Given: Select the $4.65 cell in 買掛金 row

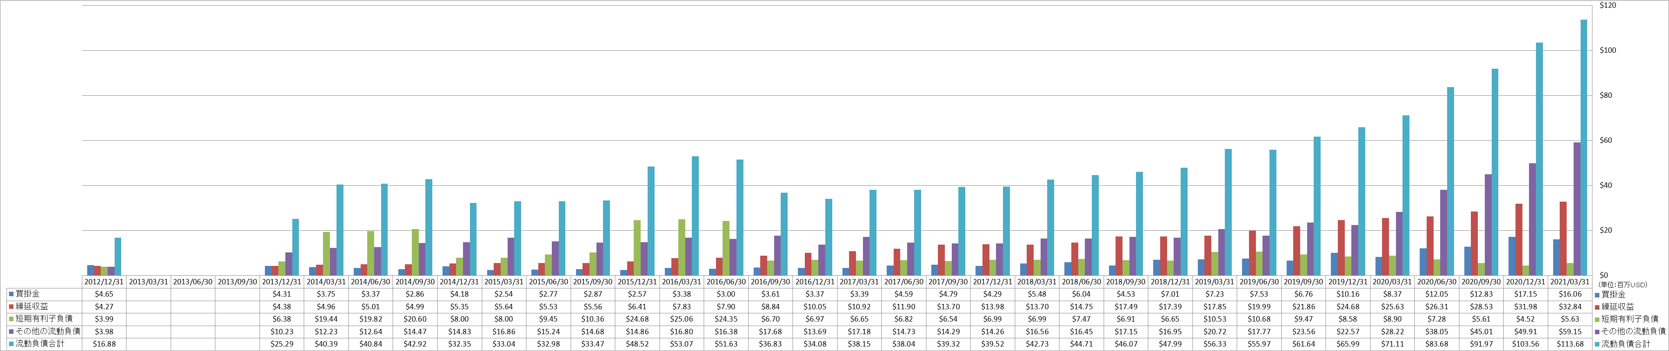Looking at the screenshot, I should [x=104, y=294].
